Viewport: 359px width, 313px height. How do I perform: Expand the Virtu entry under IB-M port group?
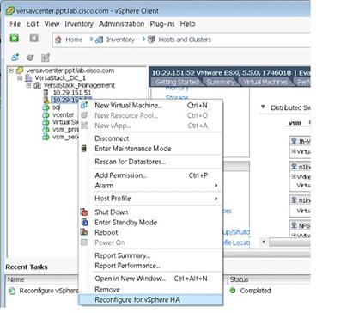(x=294, y=151)
